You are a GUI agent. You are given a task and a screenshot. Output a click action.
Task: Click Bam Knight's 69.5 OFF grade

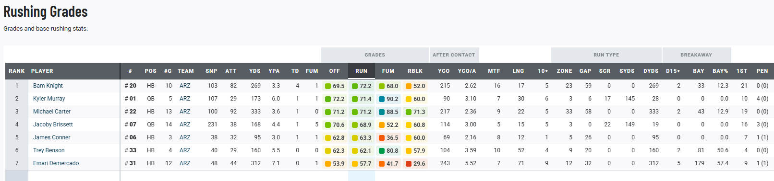coord(335,86)
